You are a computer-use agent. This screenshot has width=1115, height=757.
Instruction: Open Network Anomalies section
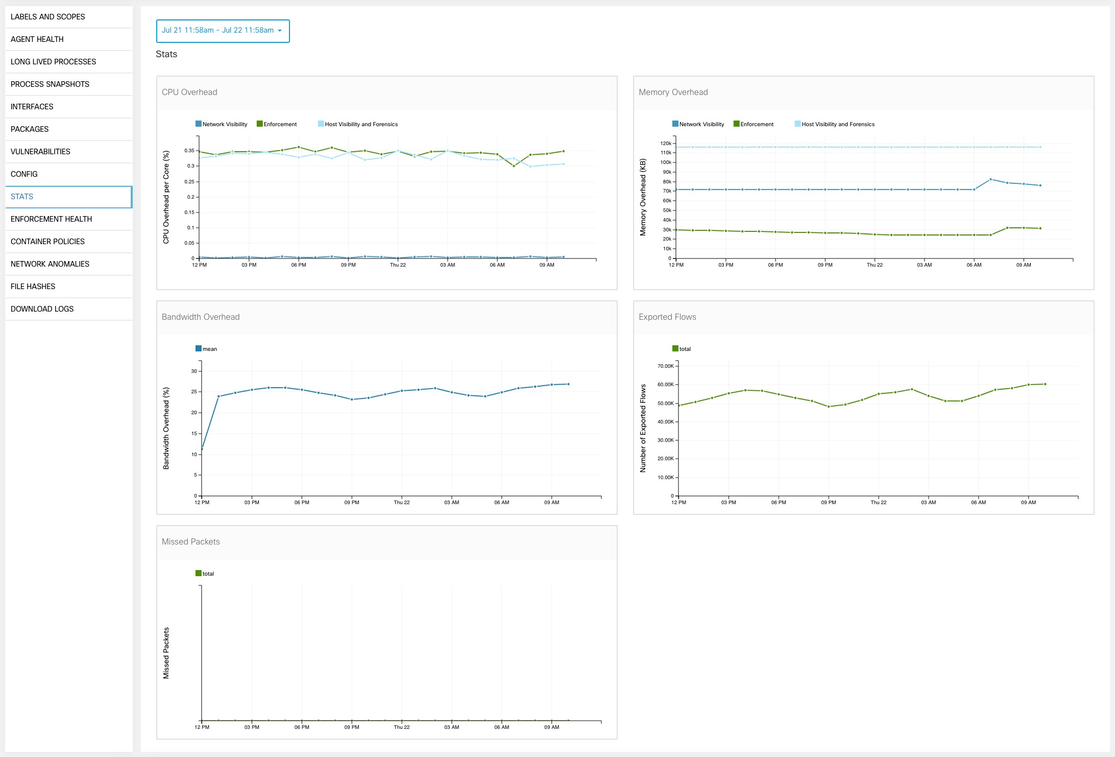pyautogui.click(x=69, y=264)
